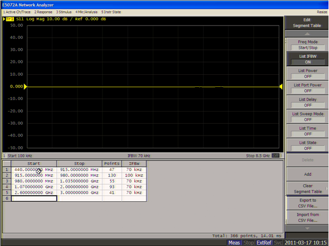Click the Total 366 points summary
Image resolution: width=329 pixels, height=246 pixels.
point(246,236)
